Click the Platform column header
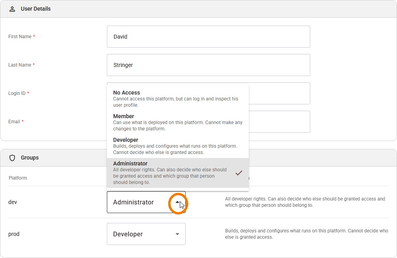 (18, 178)
